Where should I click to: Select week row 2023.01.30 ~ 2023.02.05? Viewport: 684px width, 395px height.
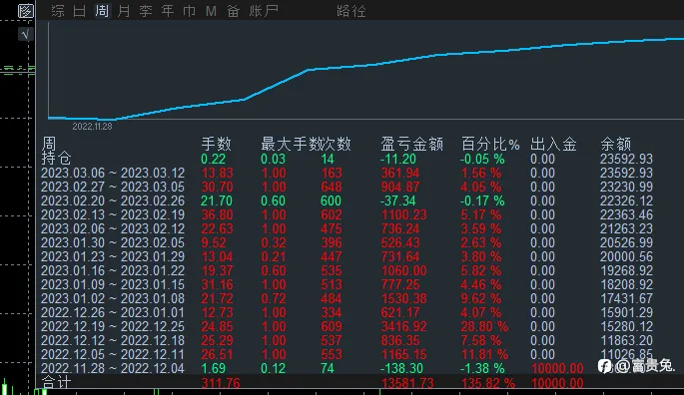coord(113,242)
